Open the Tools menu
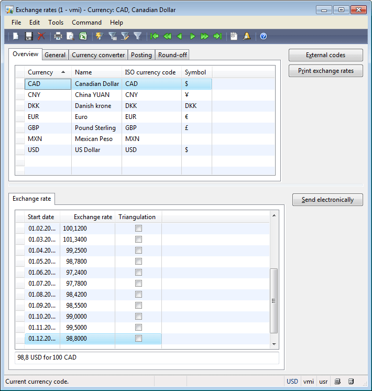The width and height of the screenshot is (372, 391). pyautogui.click(x=56, y=23)
